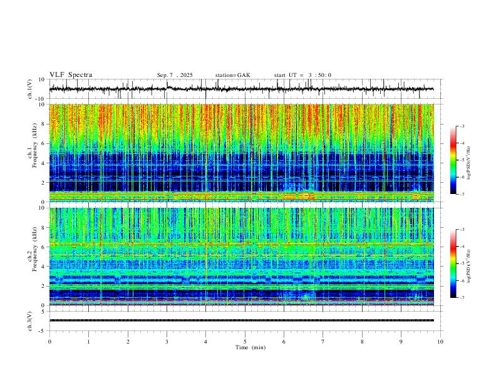Click the lower ch.2 color bar scale
The height and width of the screenshot is (383, 496).
click(x=453, y=263)
